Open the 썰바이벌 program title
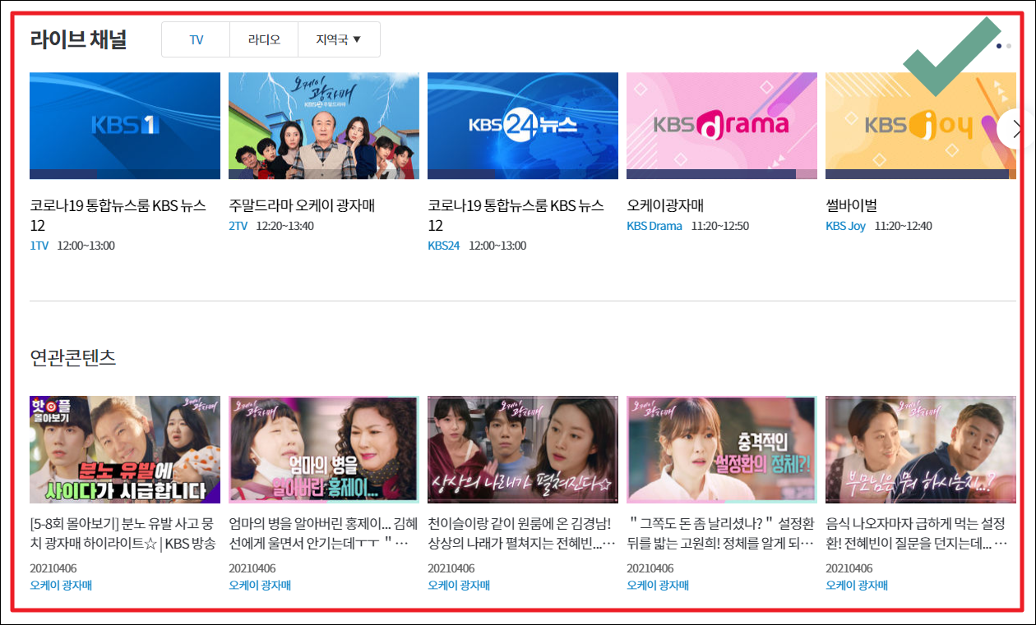The height and width of the screenshot is (625, 1036). (x=851, y=205)
